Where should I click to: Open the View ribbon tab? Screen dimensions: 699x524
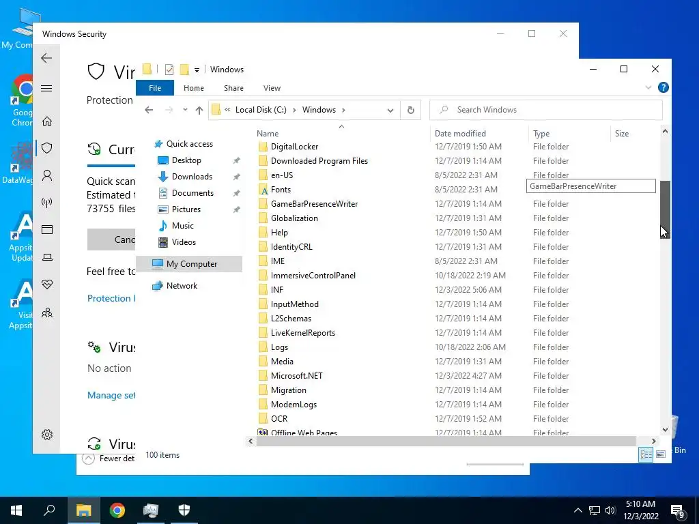point(272,88)
